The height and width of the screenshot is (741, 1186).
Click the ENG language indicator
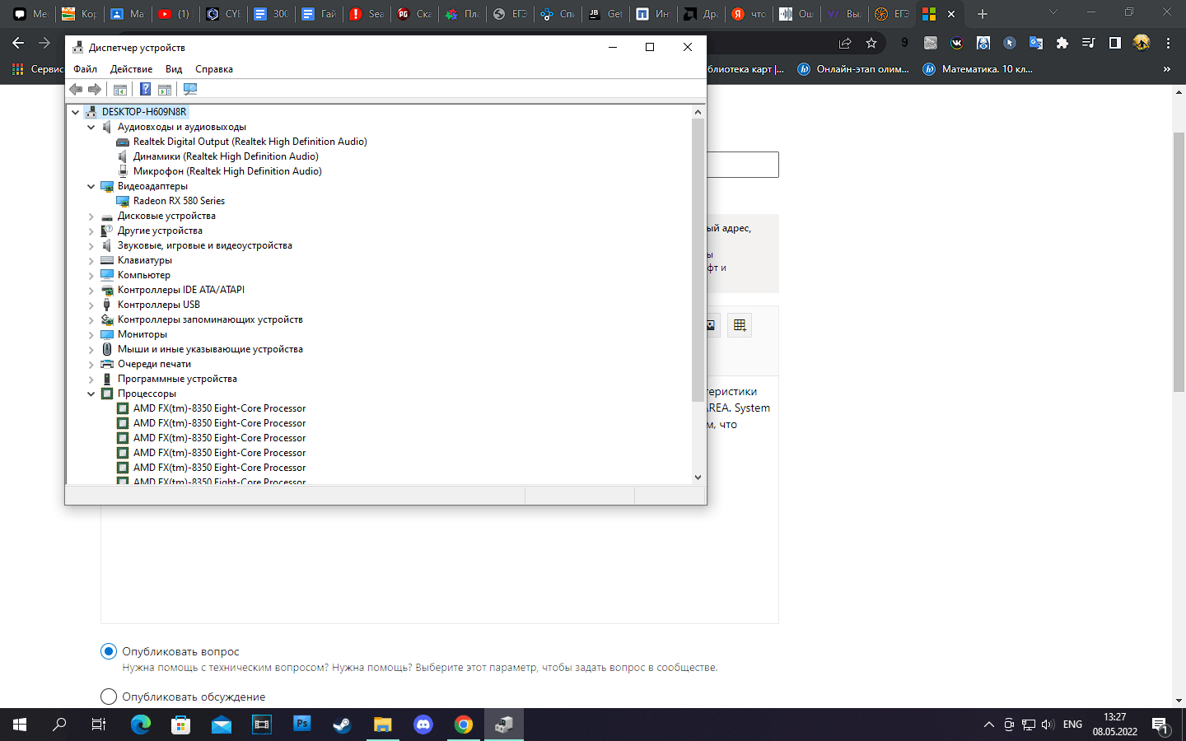(x=1072, y=725)
